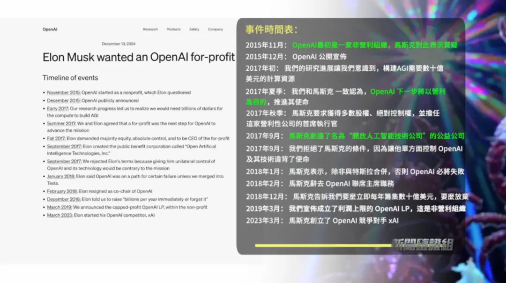
Task: Click the November 2015 timeline link
Action: click(x=64, y=93)
